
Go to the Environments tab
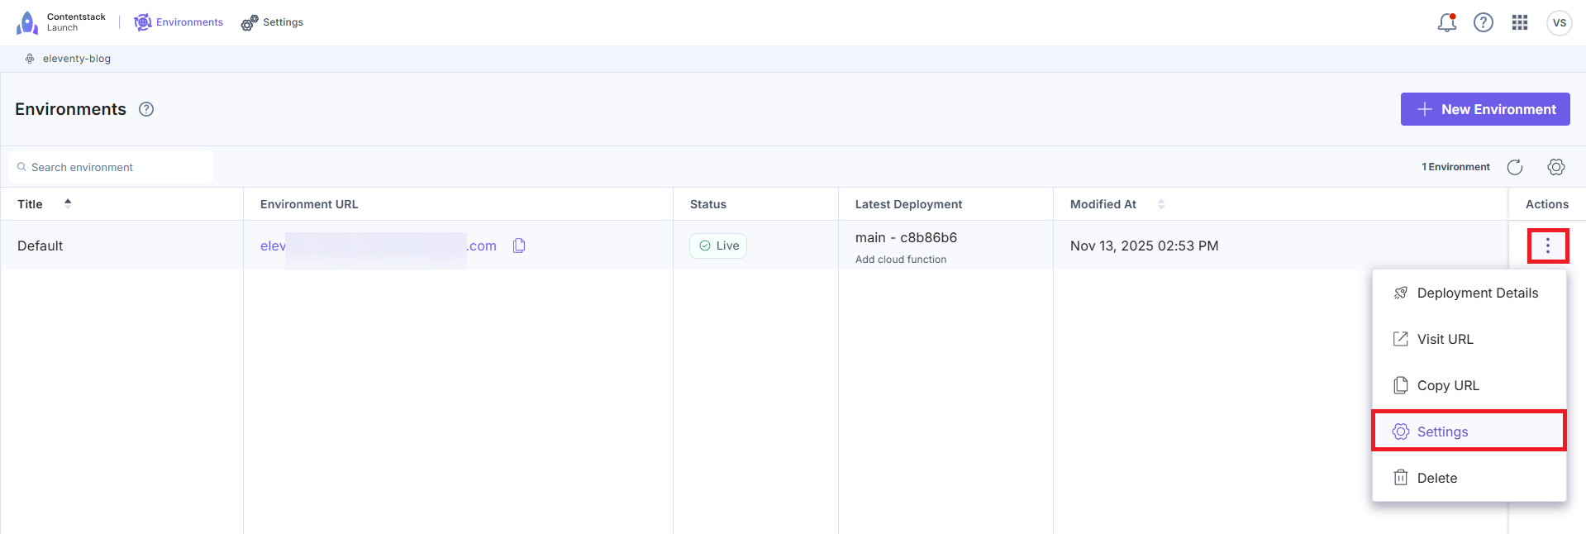click(179, 22)
